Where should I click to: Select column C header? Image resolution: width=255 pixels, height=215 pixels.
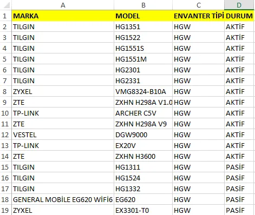tap(199, 5)
